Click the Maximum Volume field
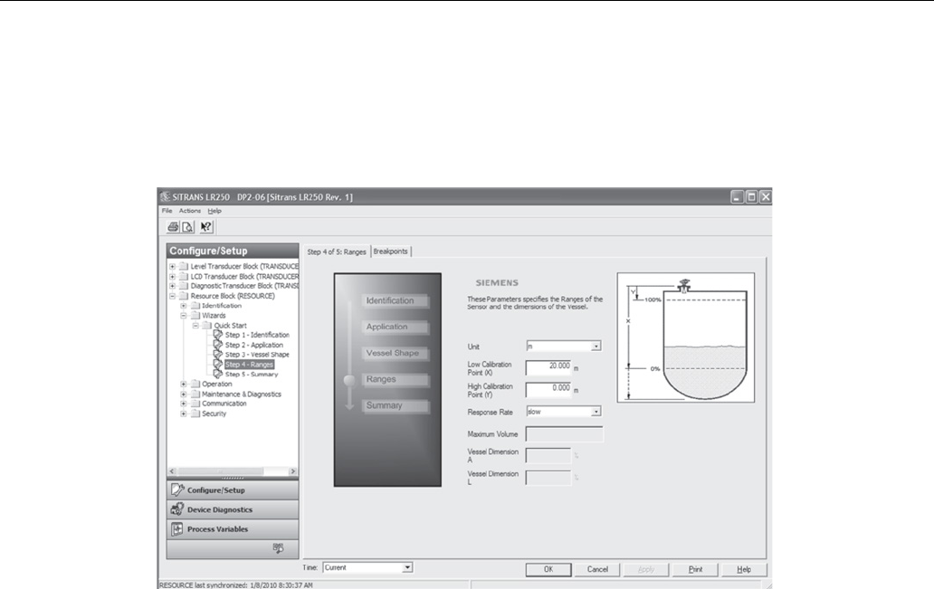 click(x=565, y=434)
